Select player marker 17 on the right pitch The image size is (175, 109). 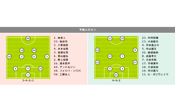(110, 56)
